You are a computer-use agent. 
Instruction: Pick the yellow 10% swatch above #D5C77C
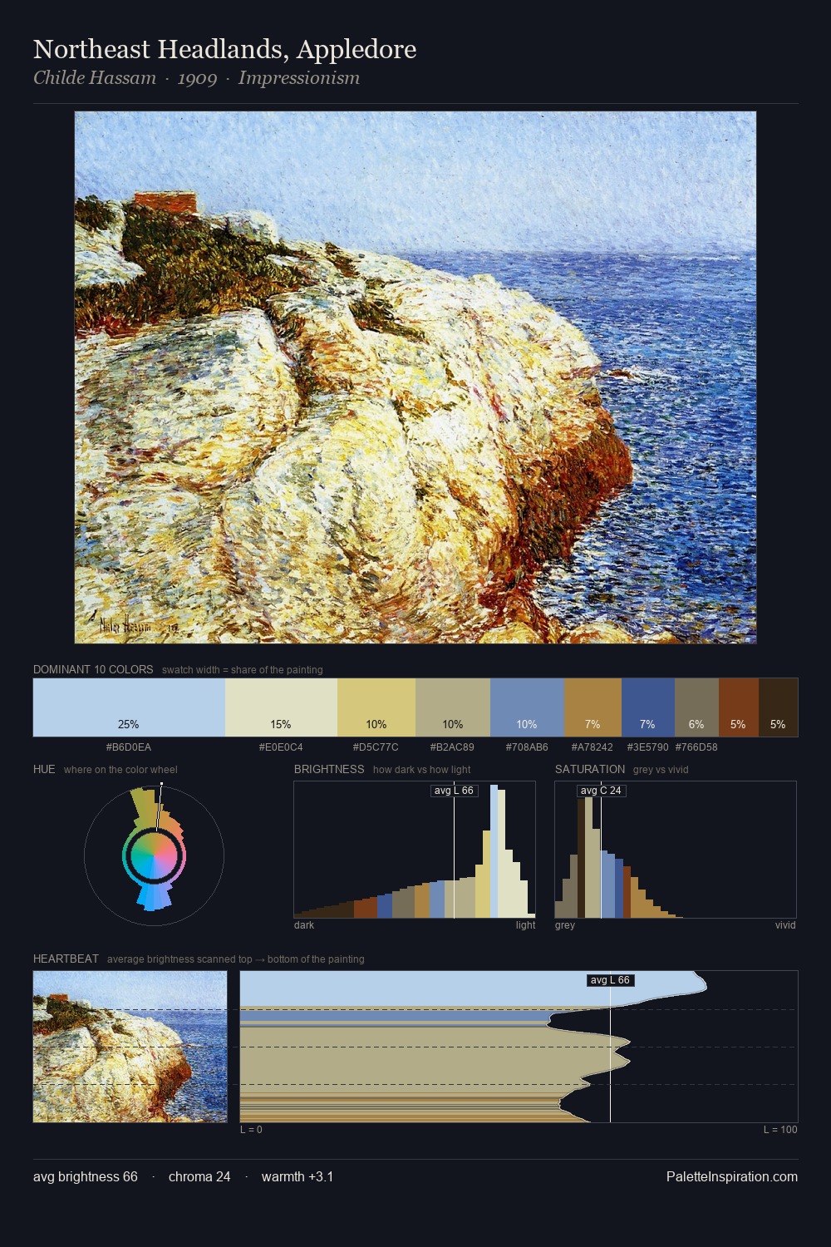[376, 707]
